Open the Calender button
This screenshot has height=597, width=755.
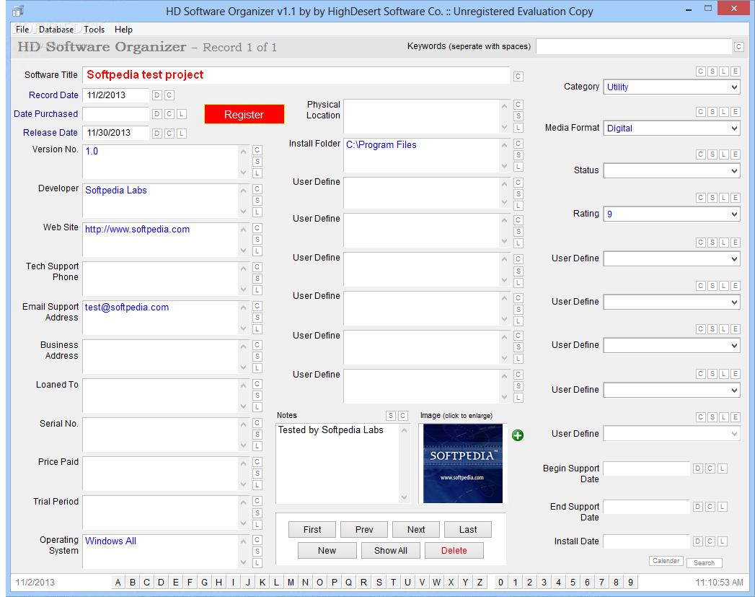pos(666,561)
